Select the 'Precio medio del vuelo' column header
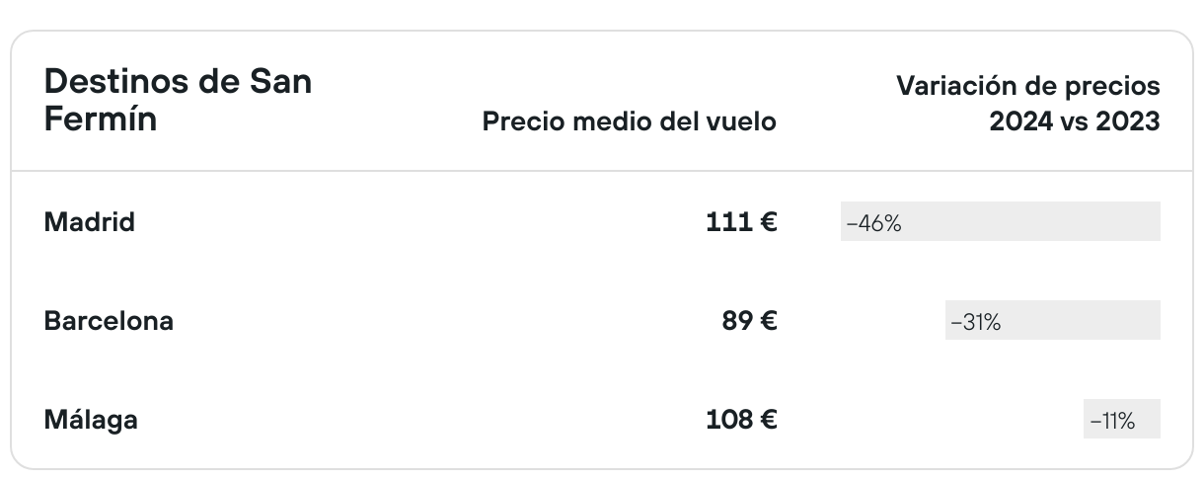This screenshot has height=480, width=1204. (x=629, y=121)
